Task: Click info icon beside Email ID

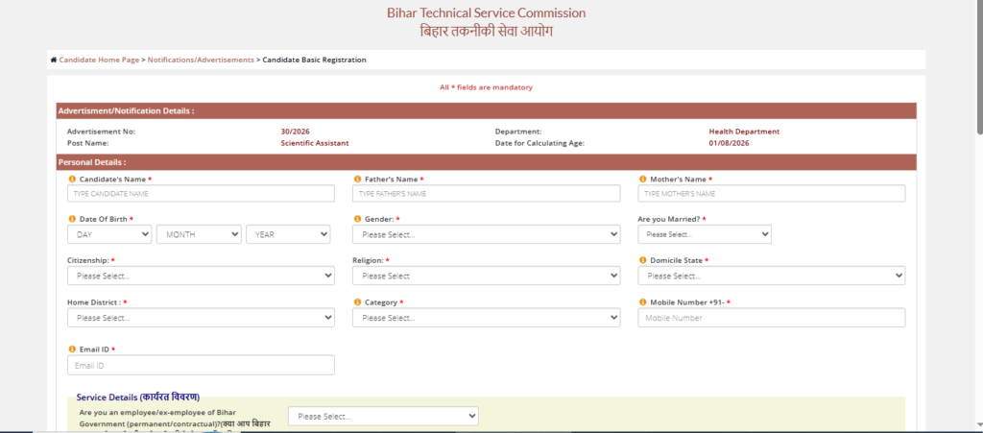Action: (x=71, y=349)
